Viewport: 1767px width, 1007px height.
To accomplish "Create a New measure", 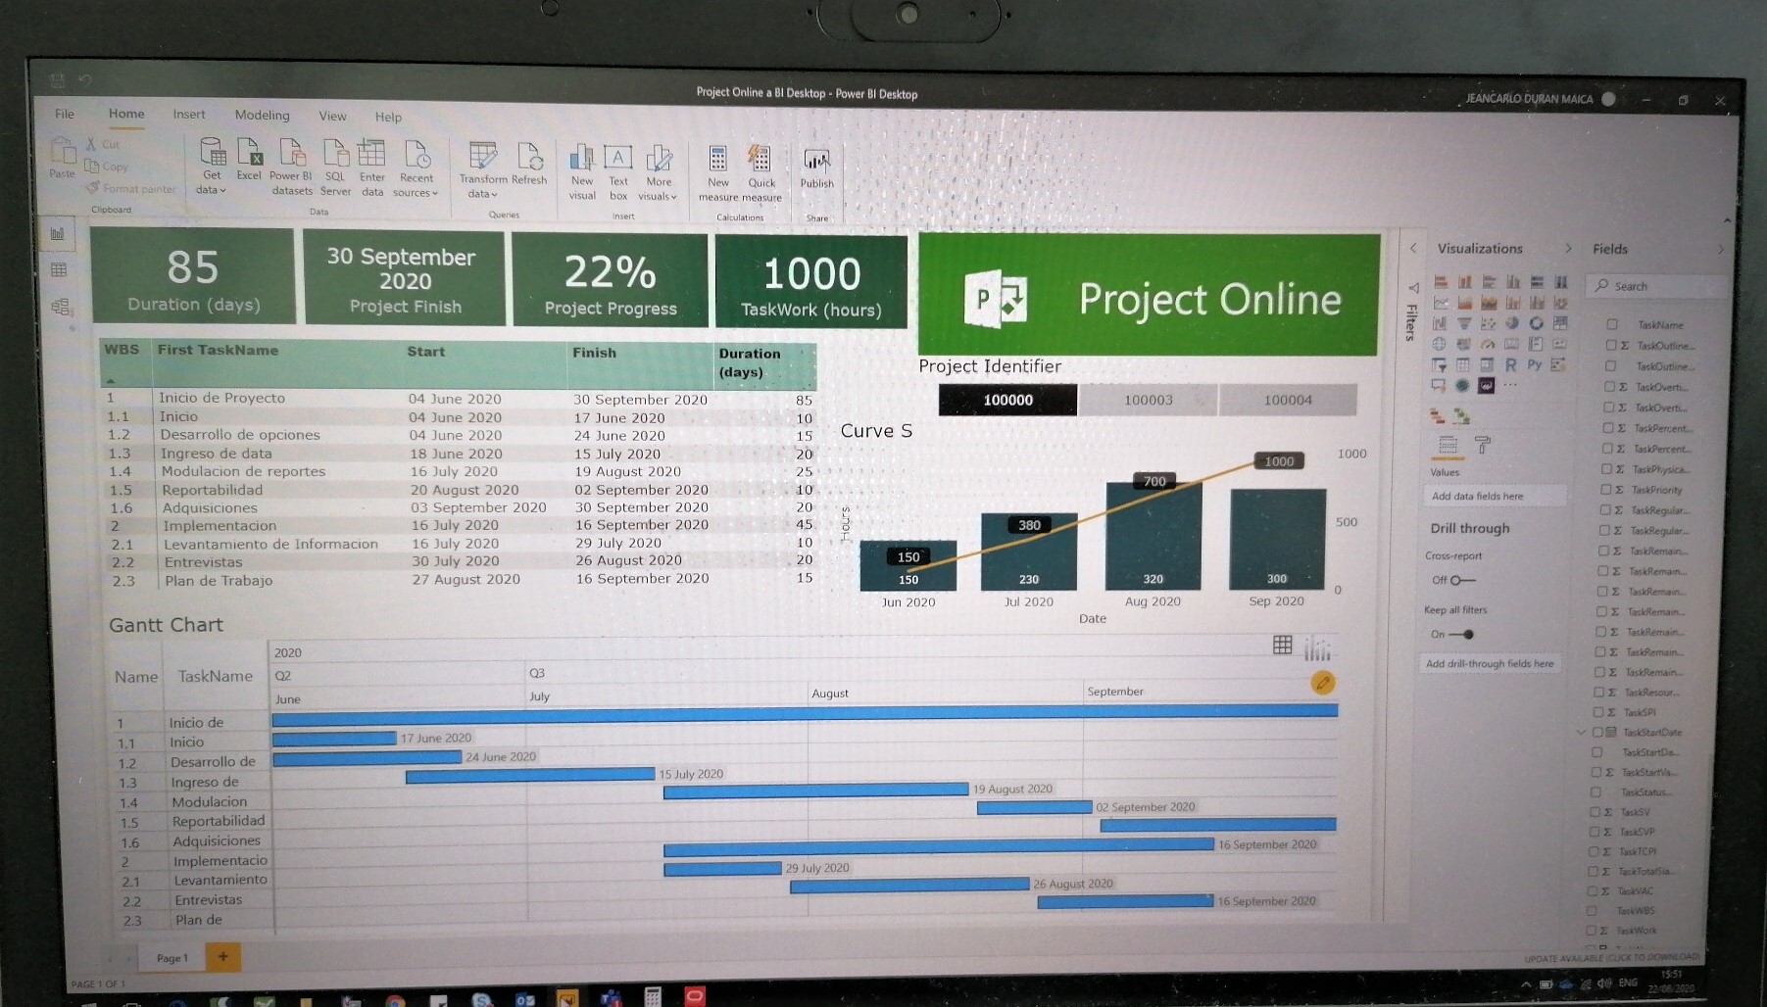I will pos(718,173).
